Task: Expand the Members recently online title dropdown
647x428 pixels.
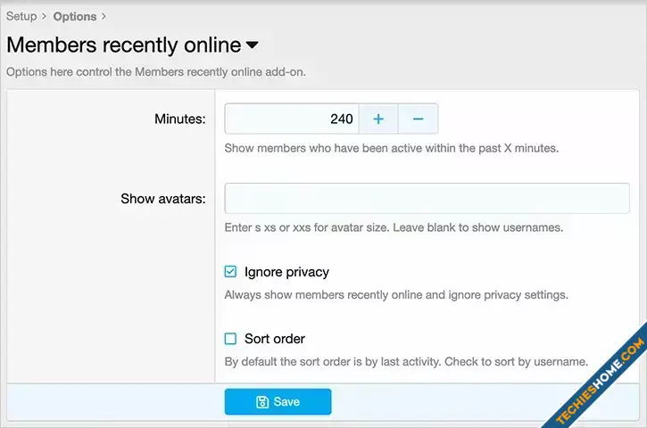Action: (x=252, y=45)
